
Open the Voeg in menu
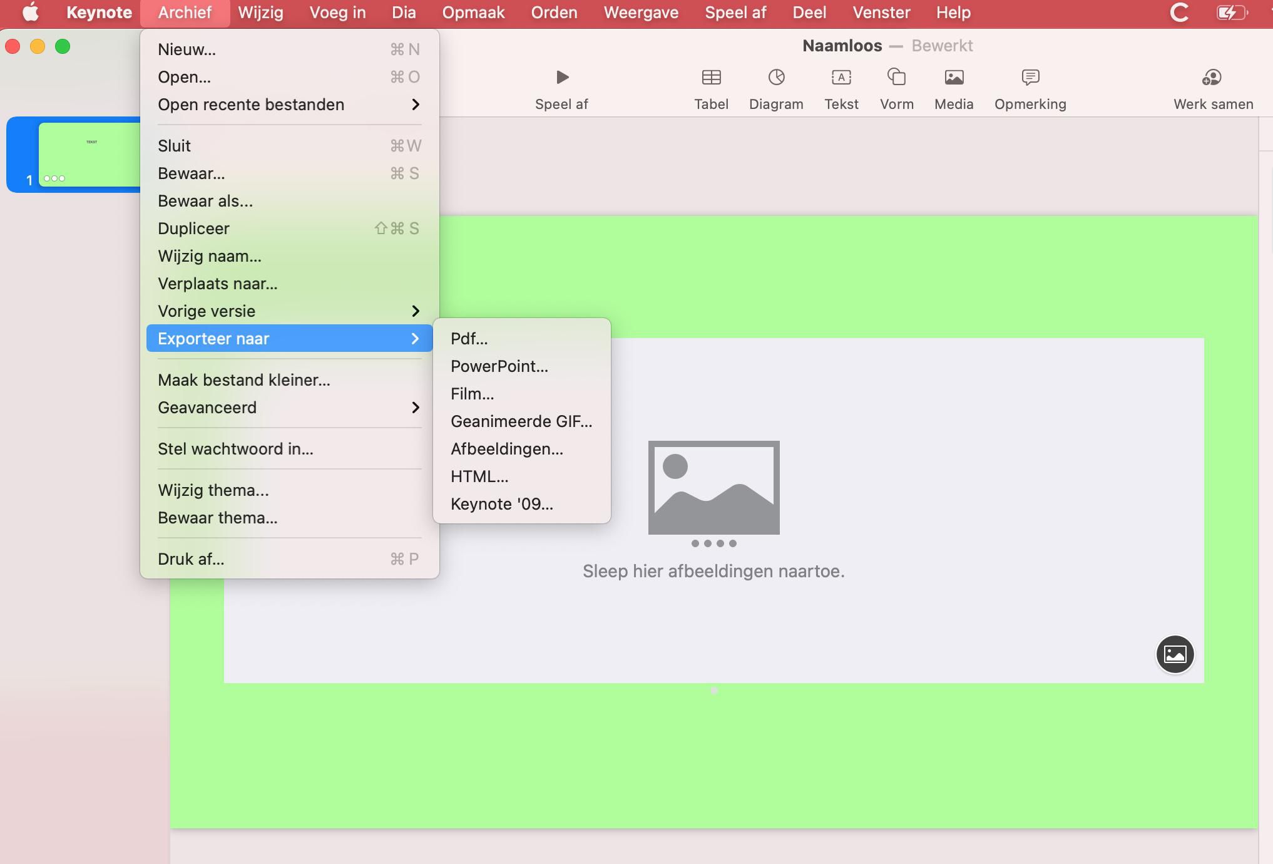(x=337, y=13)
